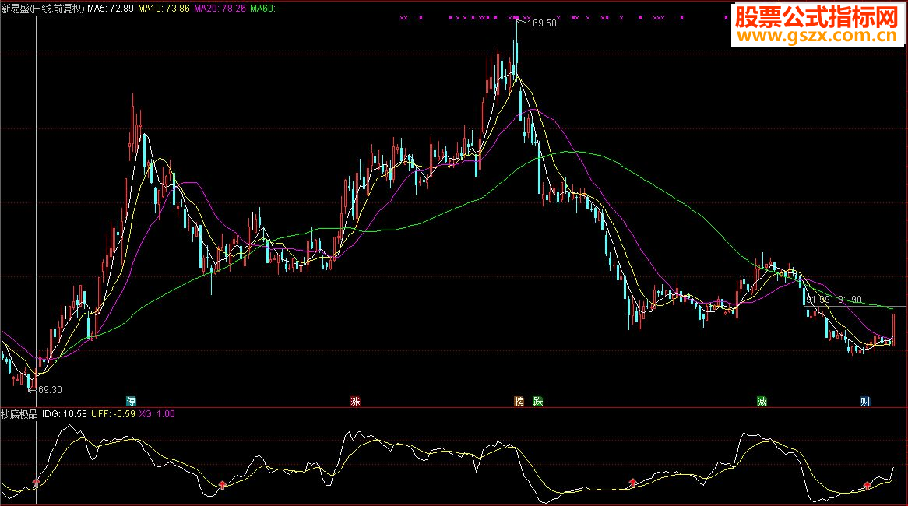
Task: Click the 169.50 high price label
Action: point(543,23)
